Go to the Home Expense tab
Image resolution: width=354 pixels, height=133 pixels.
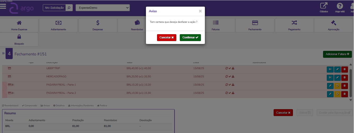19,25
